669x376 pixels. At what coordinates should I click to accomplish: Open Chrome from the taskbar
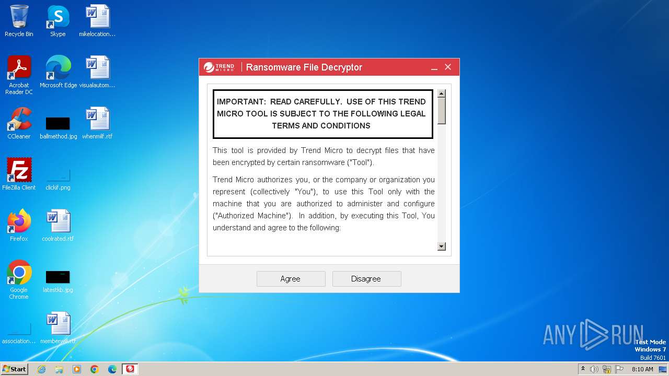click(x=95, y=369)
